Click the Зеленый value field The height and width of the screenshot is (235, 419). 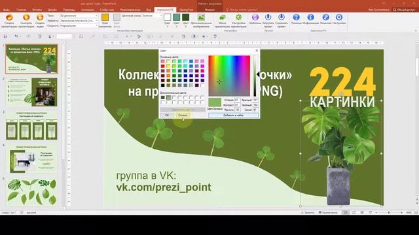[255, 104]
